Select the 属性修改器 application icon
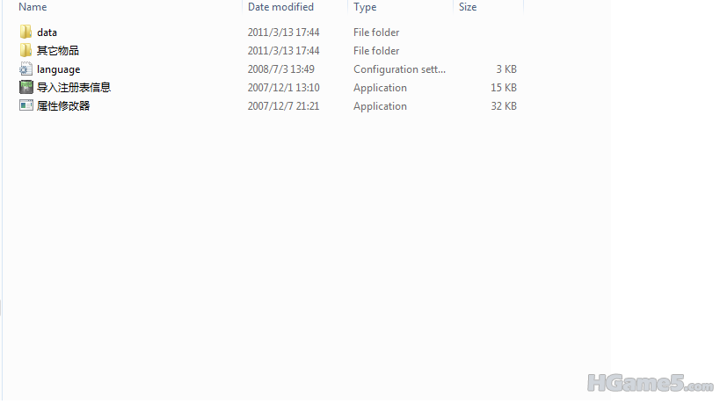This screenshot has height=404, width=720. pyautogui.click(x=25, y=106)
